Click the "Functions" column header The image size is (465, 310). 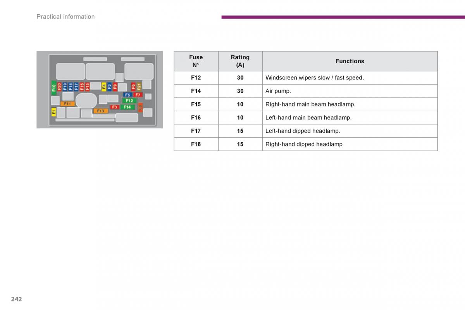(x=350, y=61)
